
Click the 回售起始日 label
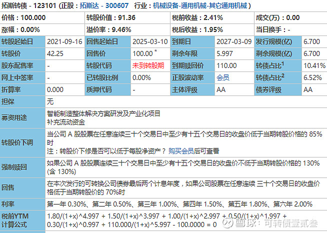(102, 41)
